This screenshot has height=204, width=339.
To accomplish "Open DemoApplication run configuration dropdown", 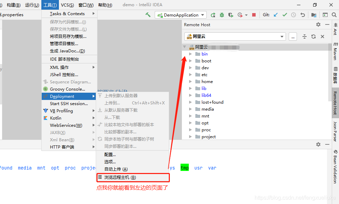I will point(181,15).
